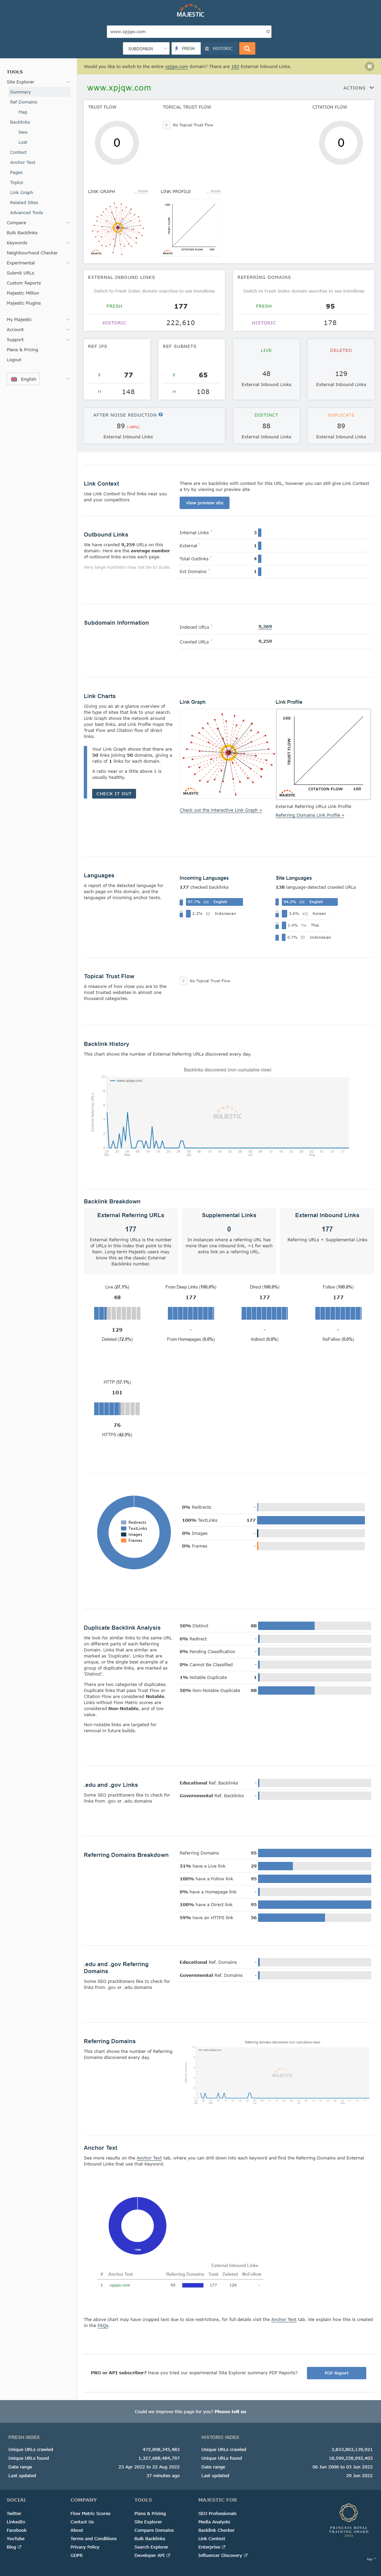This screenshot has height=2576, width=381.
Task: Clear the URL search field with the X
Action: (x=268, y=32)
